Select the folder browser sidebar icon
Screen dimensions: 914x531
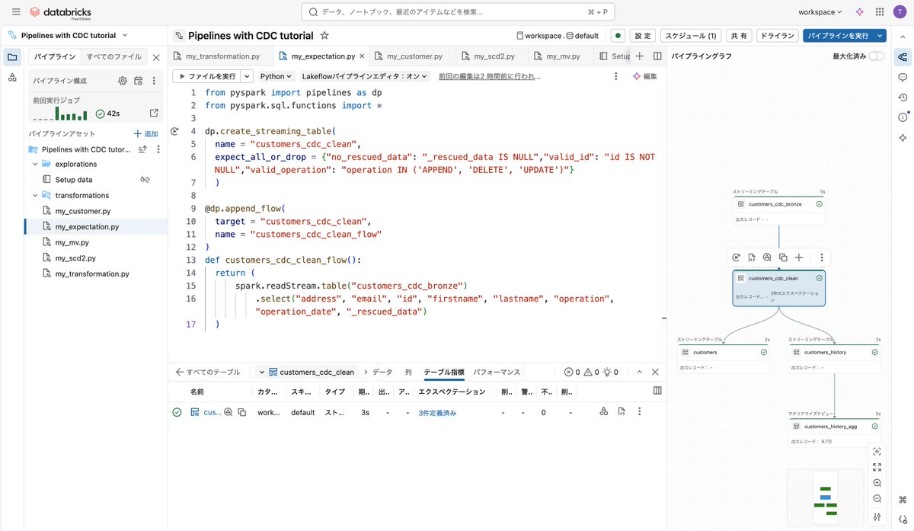(12, 57)
